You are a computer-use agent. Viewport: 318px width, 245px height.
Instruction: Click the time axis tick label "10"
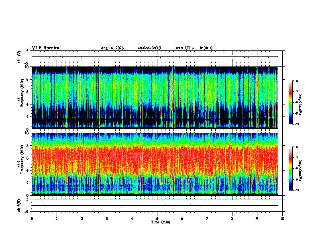click(x=282, y=219)
